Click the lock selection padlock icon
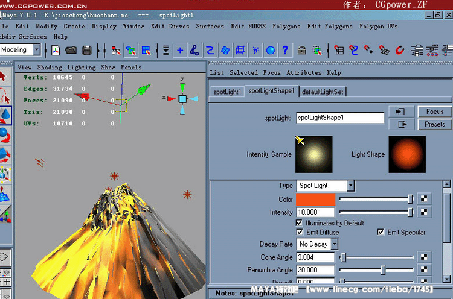Viewport: 453px width, 299px height. [302, 51]
